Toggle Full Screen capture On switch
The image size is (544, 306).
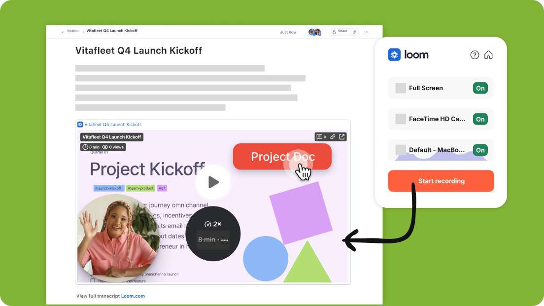(480, 88)
